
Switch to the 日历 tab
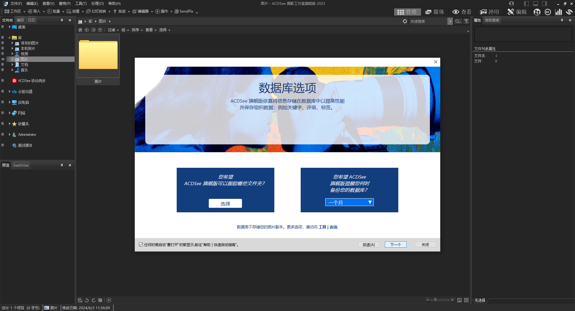(x=31, y=20)
